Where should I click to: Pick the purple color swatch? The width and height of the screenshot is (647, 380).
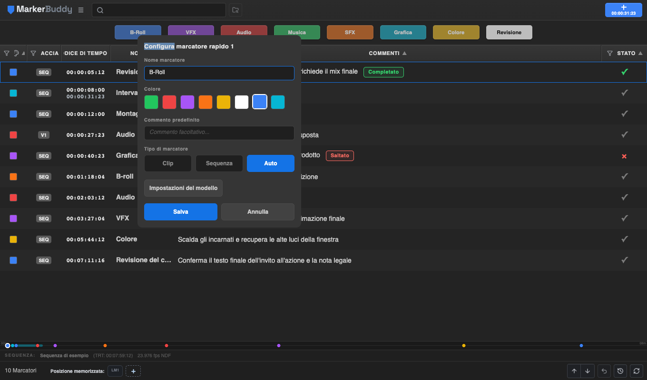pos(187,102)
